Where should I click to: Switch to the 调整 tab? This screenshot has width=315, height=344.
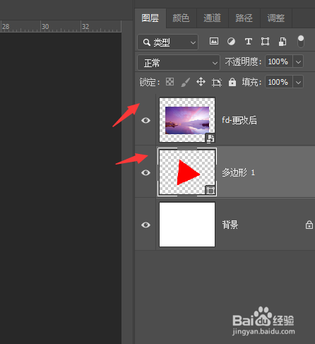276,18
